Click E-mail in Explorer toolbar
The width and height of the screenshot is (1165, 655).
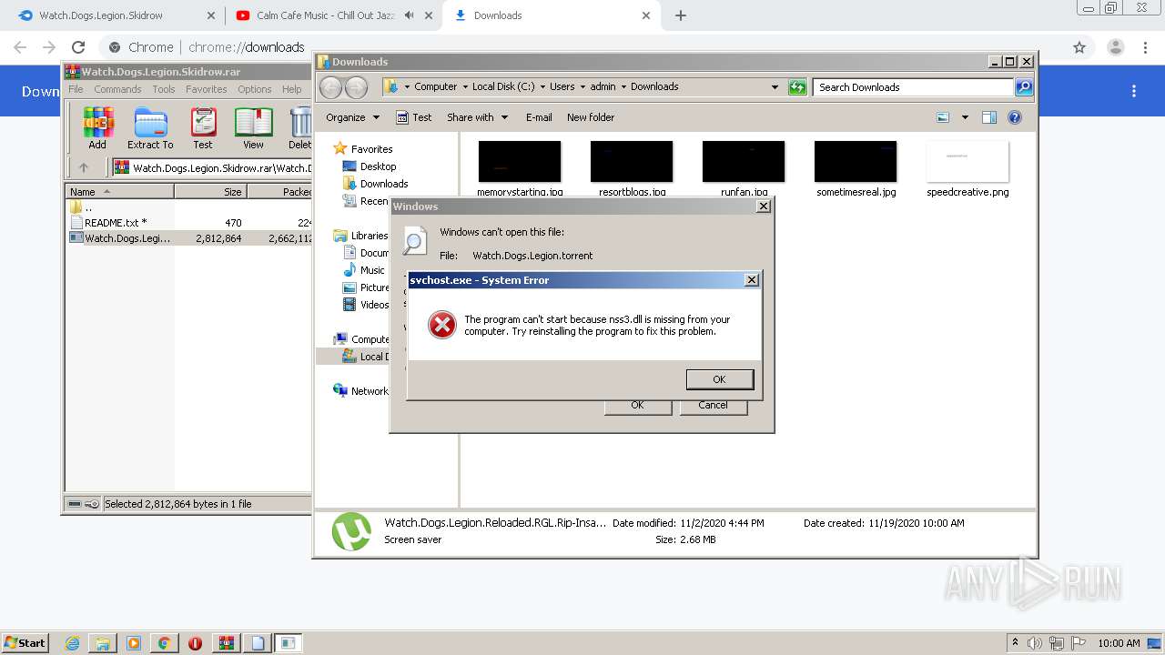[539, 117]
